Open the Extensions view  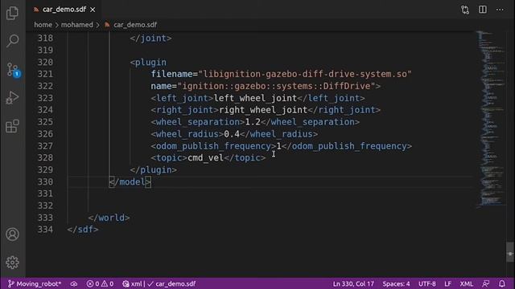(x=13, y=126)
